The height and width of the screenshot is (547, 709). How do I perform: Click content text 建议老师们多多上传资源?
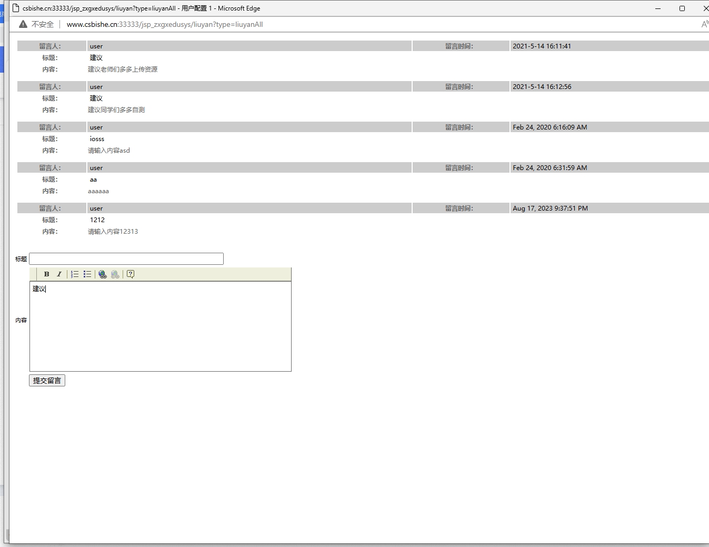tap(123, 69)
